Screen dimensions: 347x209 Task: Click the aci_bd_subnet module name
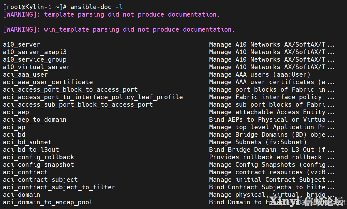coord(27,142)
